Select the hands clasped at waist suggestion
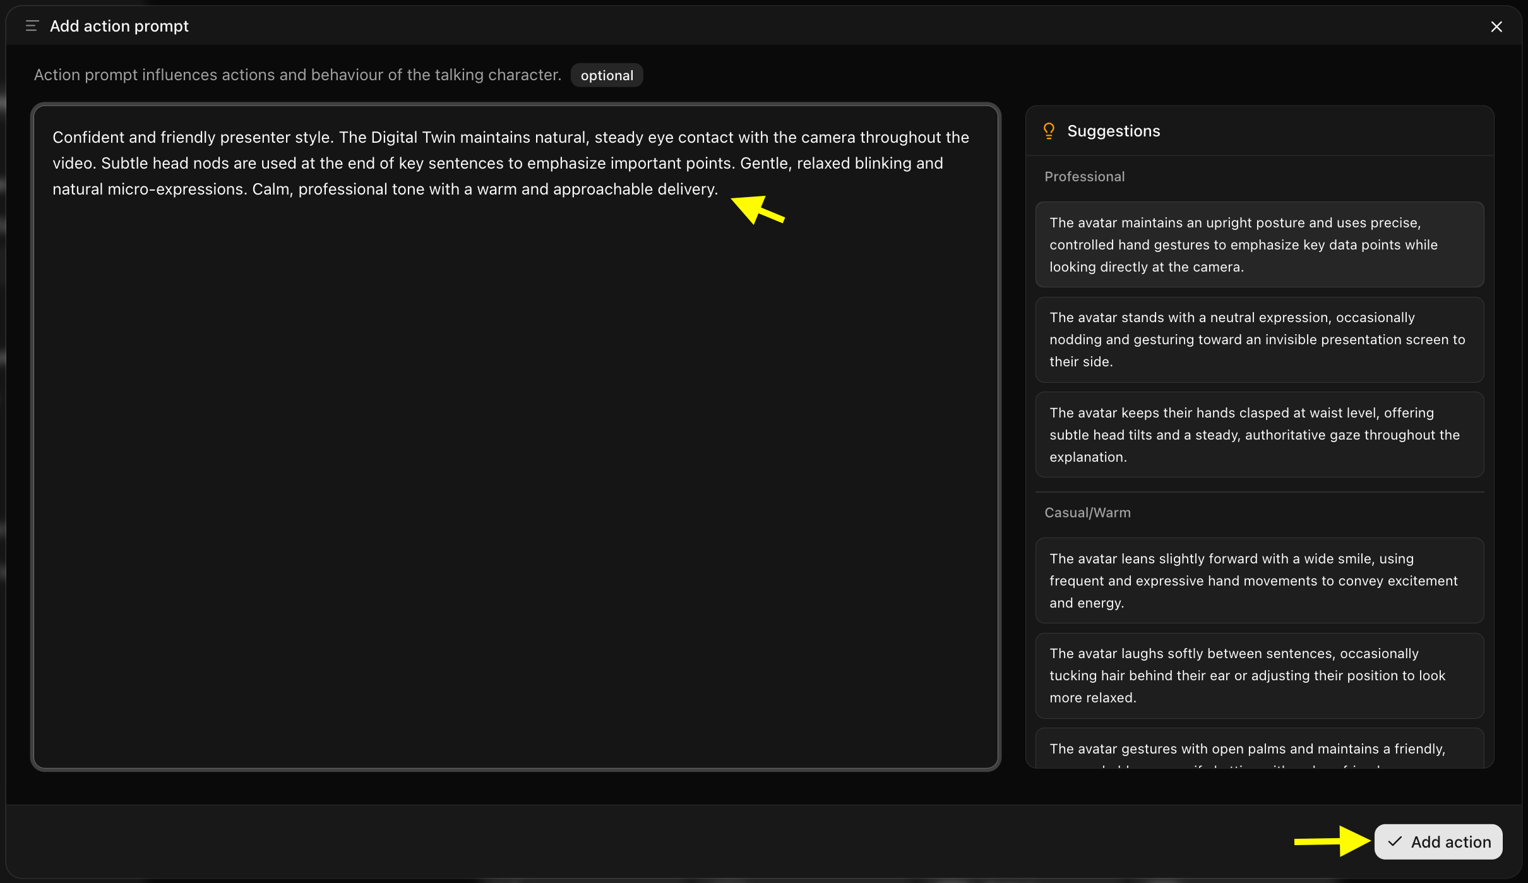The image size is (1528, 883). click(x=1260, y=435)
